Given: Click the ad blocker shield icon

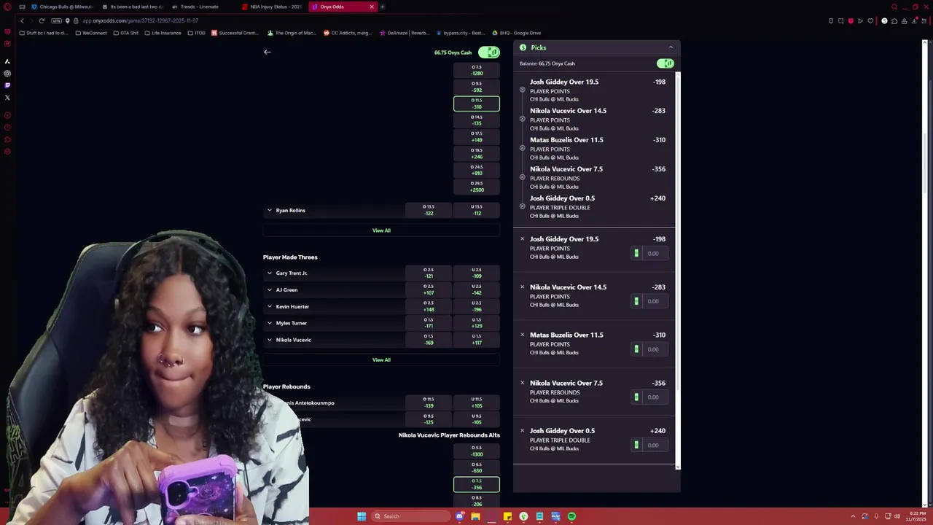Looking at the screenshot, I should coord(851,21).
